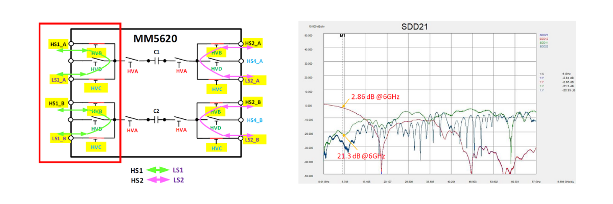Click the HVC label below LS2_A
This screenshot has height=204, width=613.
point(218,89)
